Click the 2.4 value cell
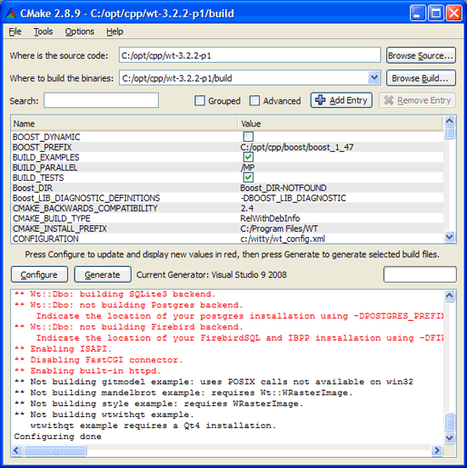The image size is (467, 468). tap(247, 208)
